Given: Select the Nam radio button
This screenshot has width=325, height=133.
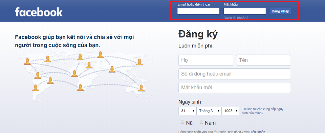Looking at the screenshot, I should [x=201, y=122].
